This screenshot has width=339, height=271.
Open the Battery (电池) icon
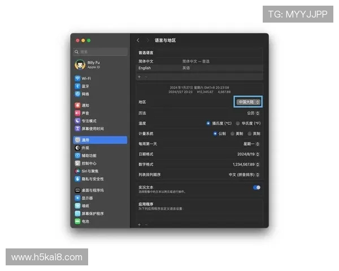77,221
